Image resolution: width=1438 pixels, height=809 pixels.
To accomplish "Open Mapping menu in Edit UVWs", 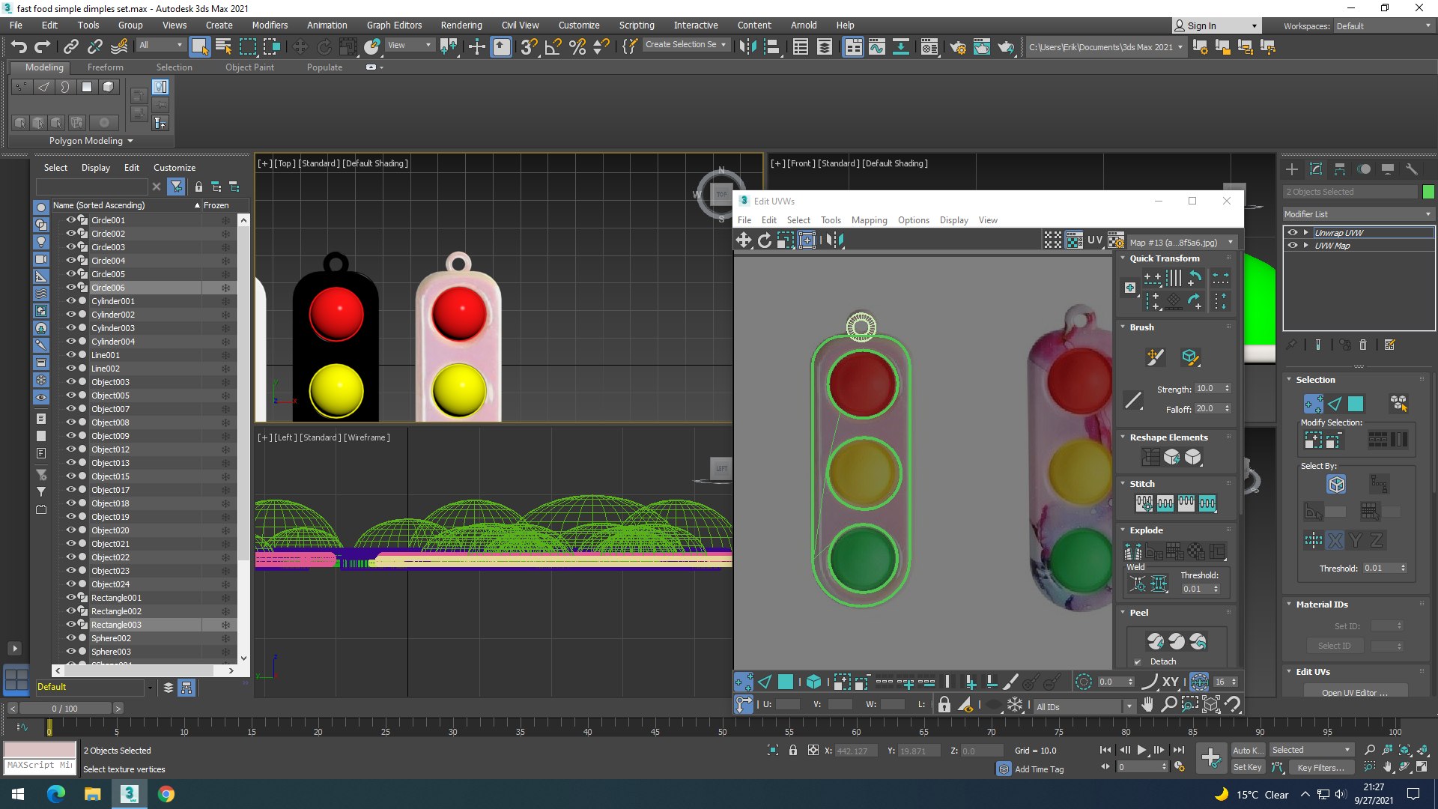I will (869, 220).
